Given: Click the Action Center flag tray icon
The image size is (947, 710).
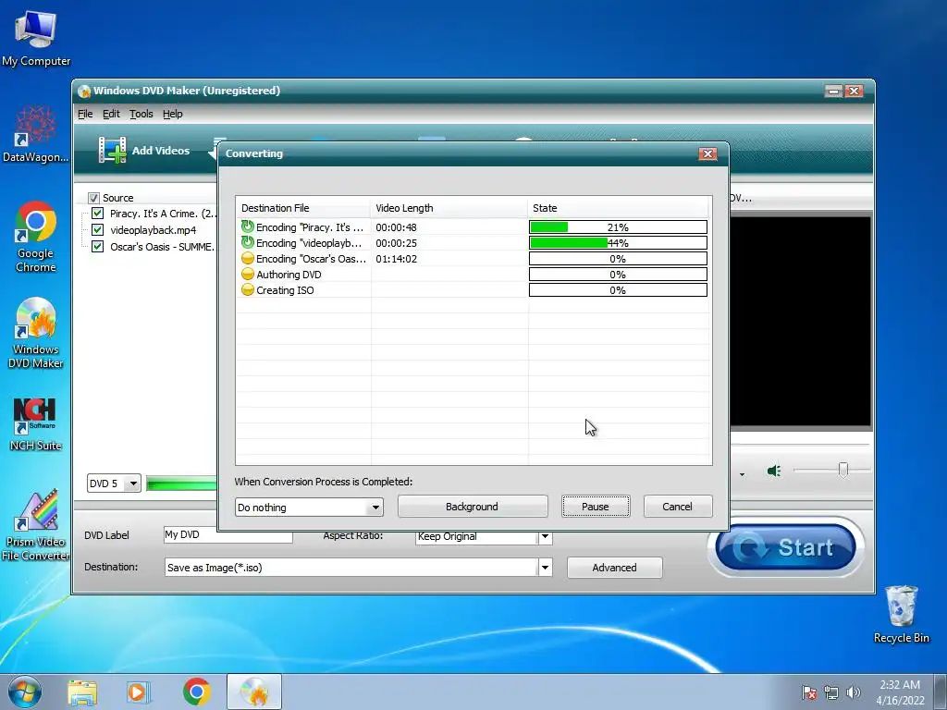Looking at the screenshot, I should 809,692.
